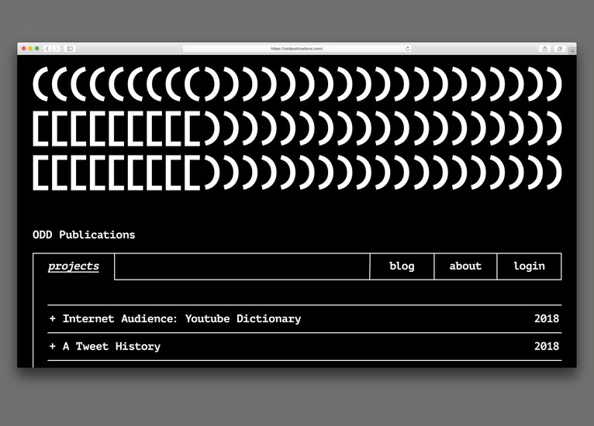Viewport: 594px width, 426px height.
Task: Go to the about page
Action: 465,266
